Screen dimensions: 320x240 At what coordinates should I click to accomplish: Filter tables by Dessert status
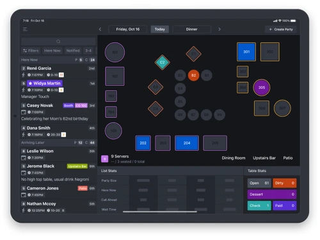click(272, 195)
